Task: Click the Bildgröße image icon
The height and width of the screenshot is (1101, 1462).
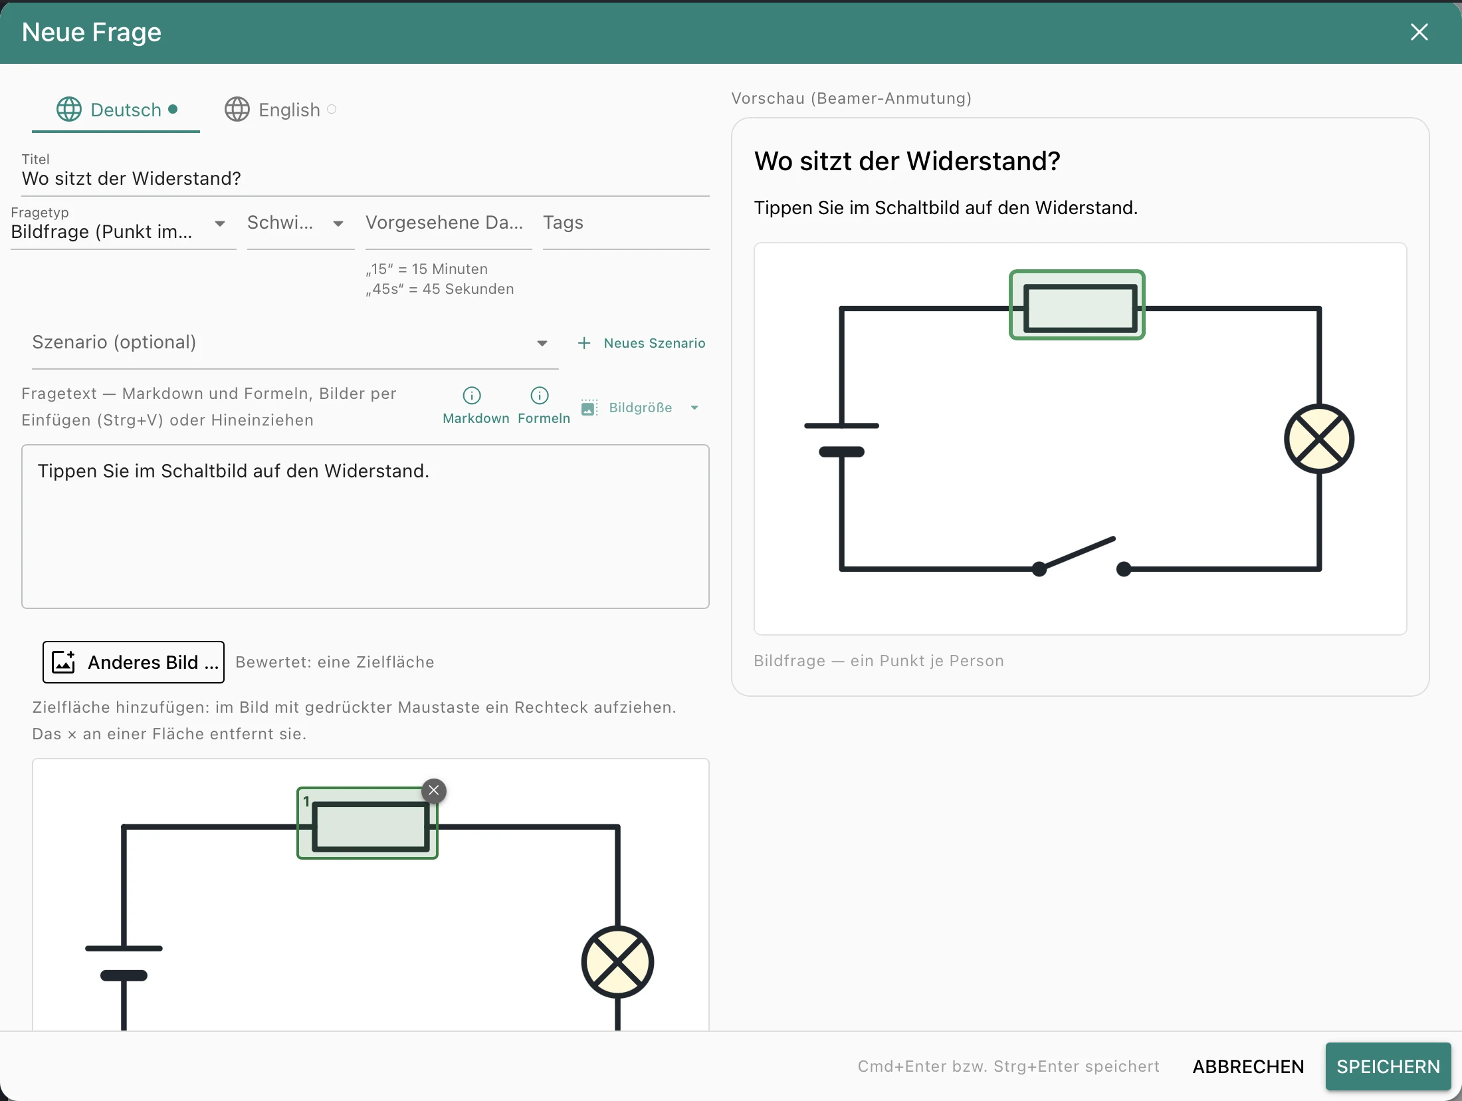Action: click(589, 408)
